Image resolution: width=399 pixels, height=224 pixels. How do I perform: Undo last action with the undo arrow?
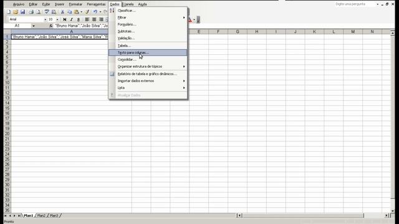coord(95,12)
